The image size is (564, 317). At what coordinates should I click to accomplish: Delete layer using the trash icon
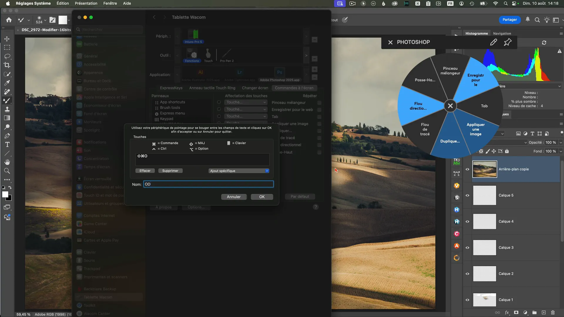pyautogui.click(x=553, y=313)
